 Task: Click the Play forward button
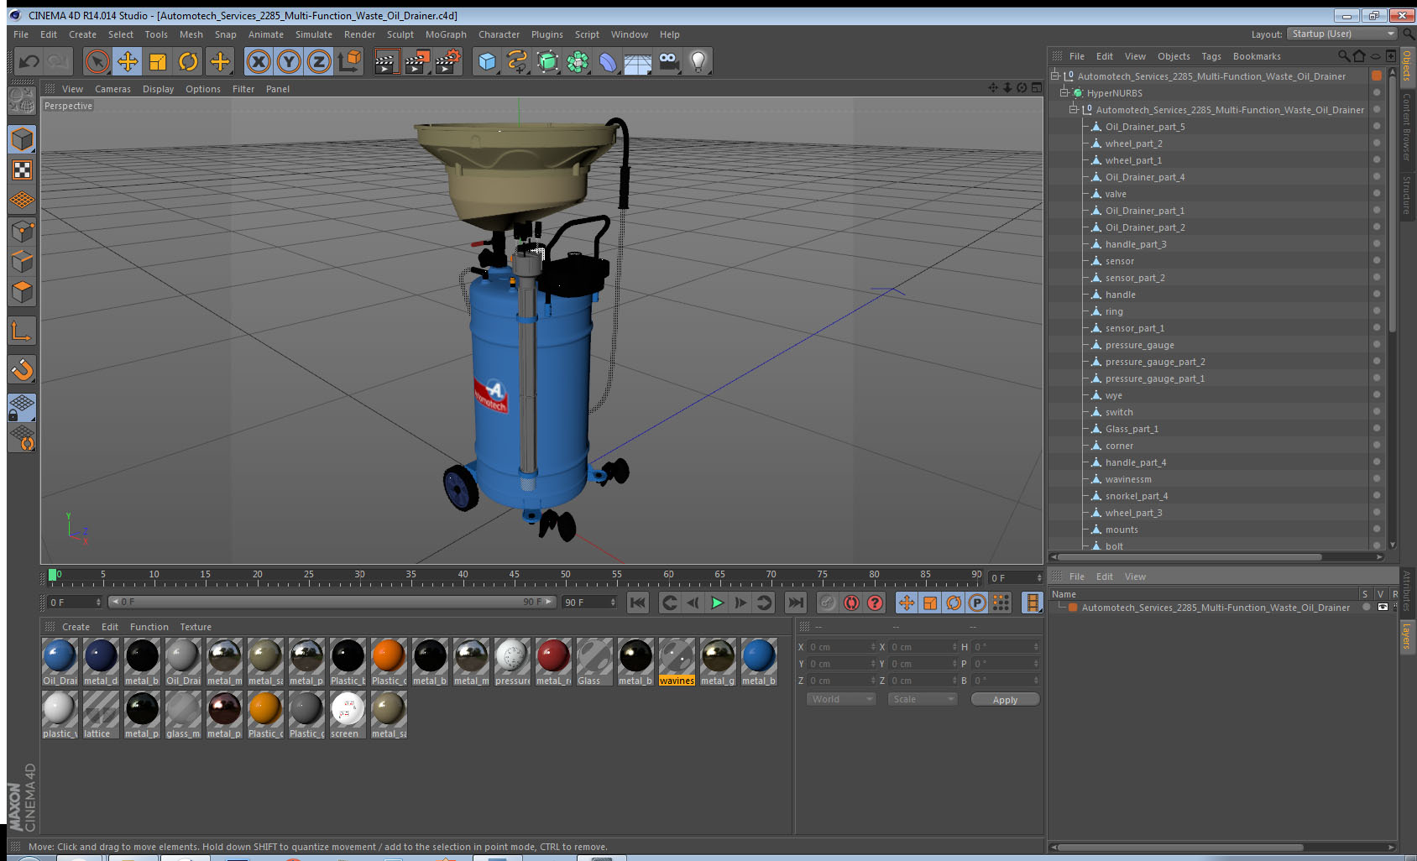click(x=717, y=603)
